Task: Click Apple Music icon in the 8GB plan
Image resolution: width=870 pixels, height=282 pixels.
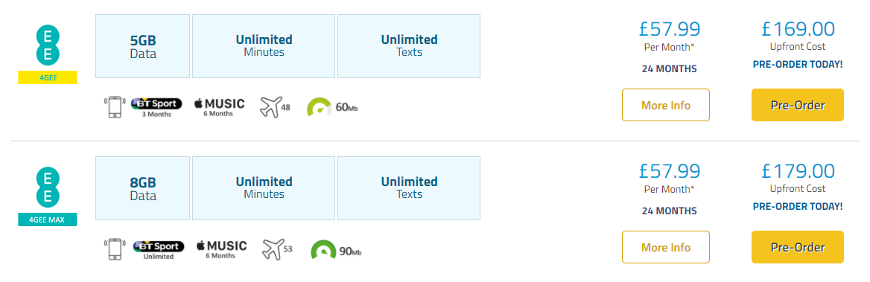Action: tap(221, 249)
